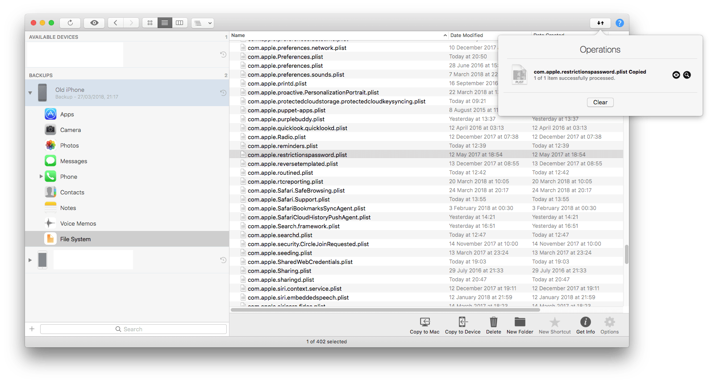This screenshot has height=383, width=716.
Task: Sort by Date Modified column
Action: (x=490, y=35)
